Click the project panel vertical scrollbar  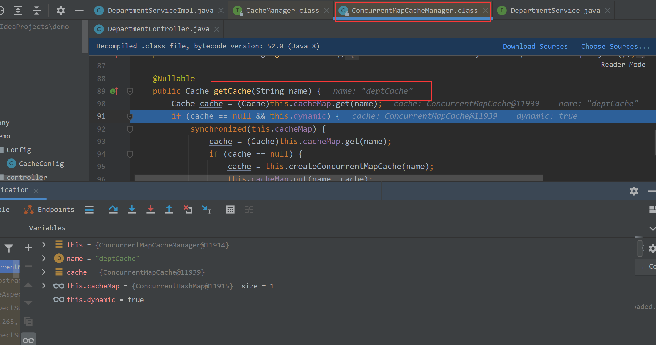(x=85, y=37)
